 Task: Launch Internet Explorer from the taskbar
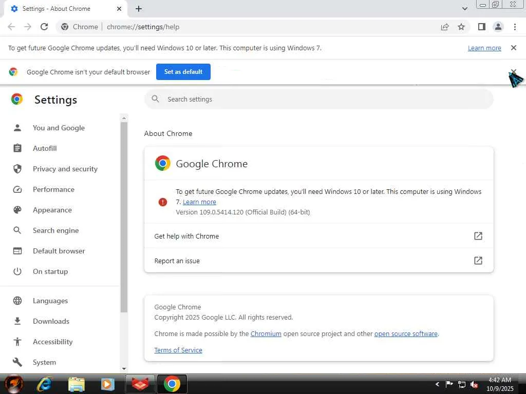coord(44,384)
